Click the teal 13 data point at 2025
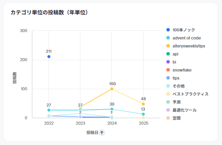 [143, 114]
